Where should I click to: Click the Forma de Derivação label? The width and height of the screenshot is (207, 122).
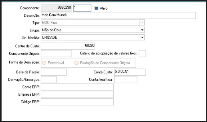tap(24, 62)
